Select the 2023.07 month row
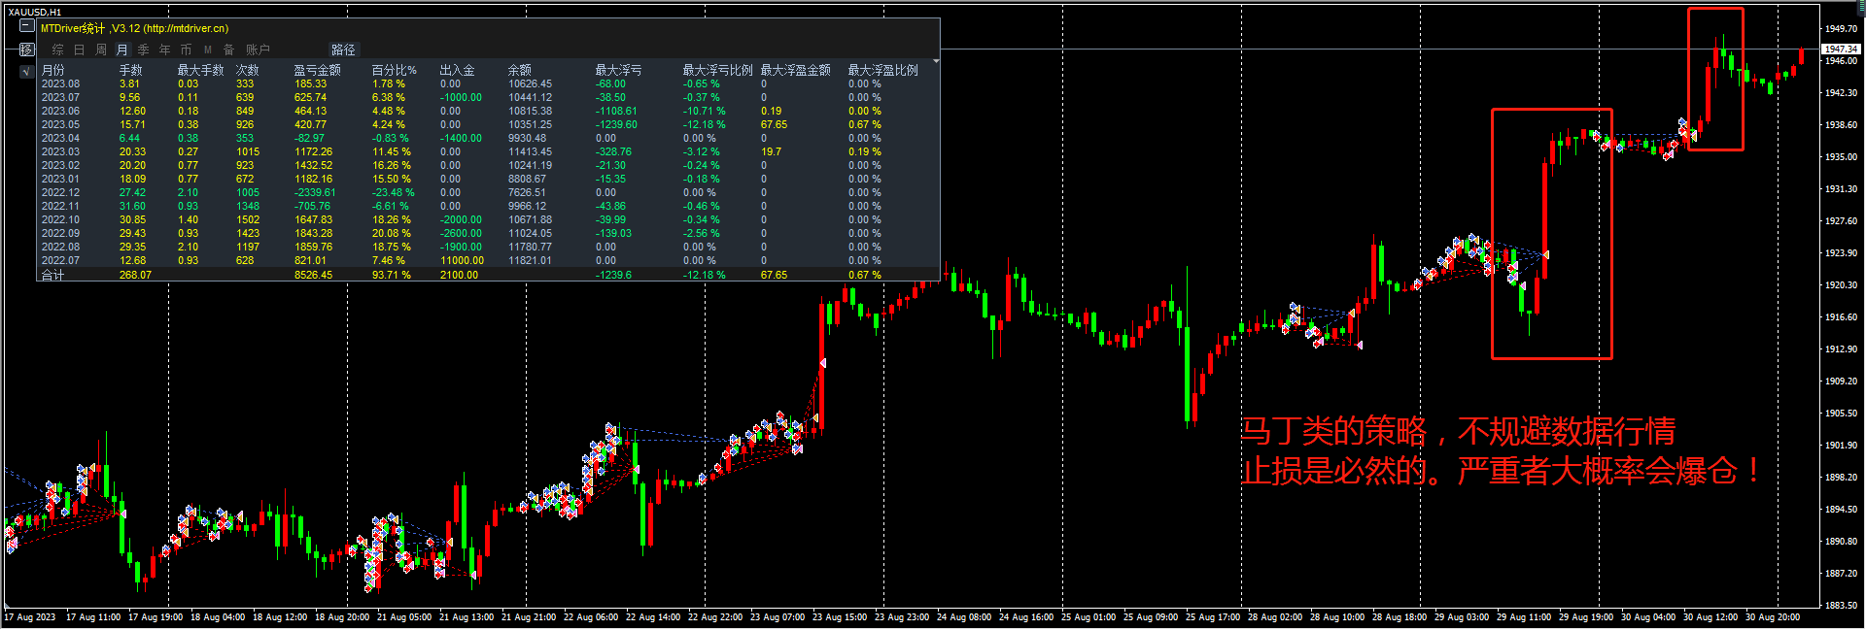 point(488,97)
